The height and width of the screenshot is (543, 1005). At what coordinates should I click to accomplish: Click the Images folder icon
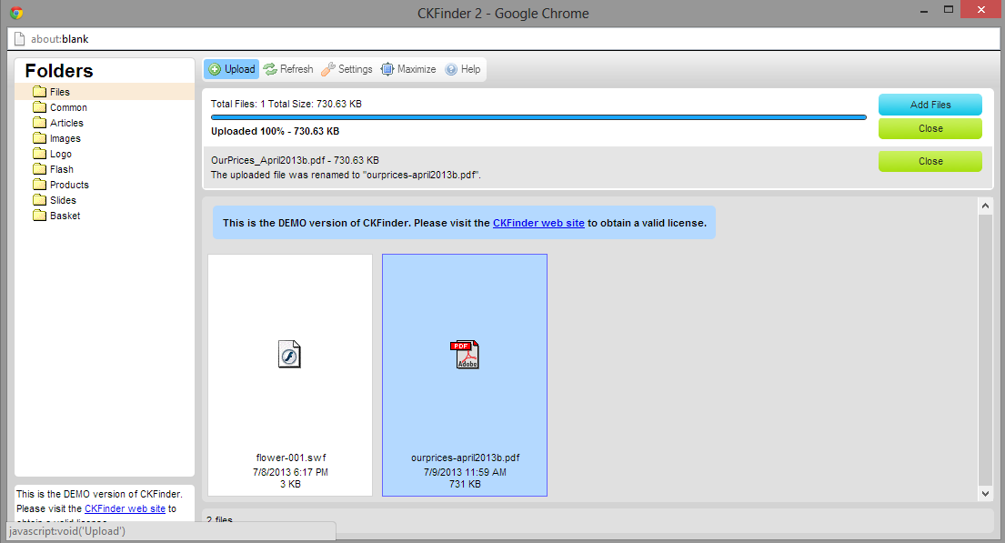[x=40, y=138]
